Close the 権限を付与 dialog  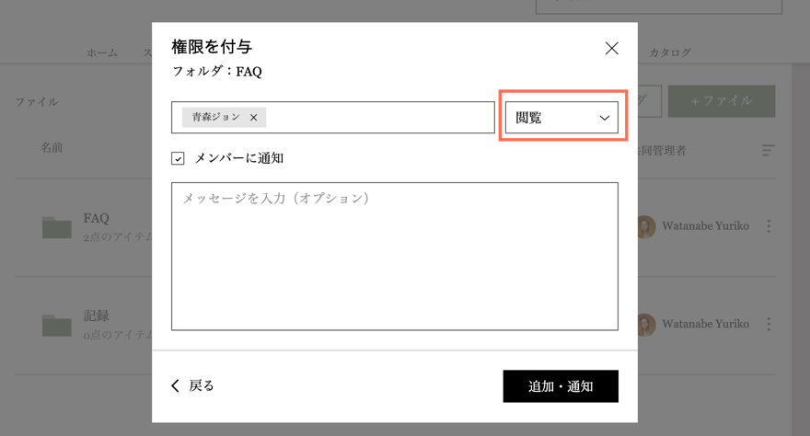(x=611, y=49)
